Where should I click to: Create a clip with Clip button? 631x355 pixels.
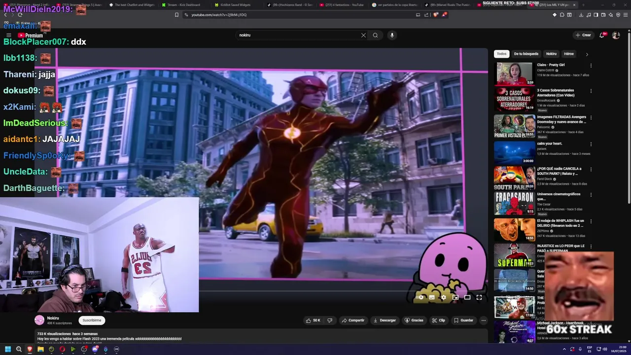438,320
